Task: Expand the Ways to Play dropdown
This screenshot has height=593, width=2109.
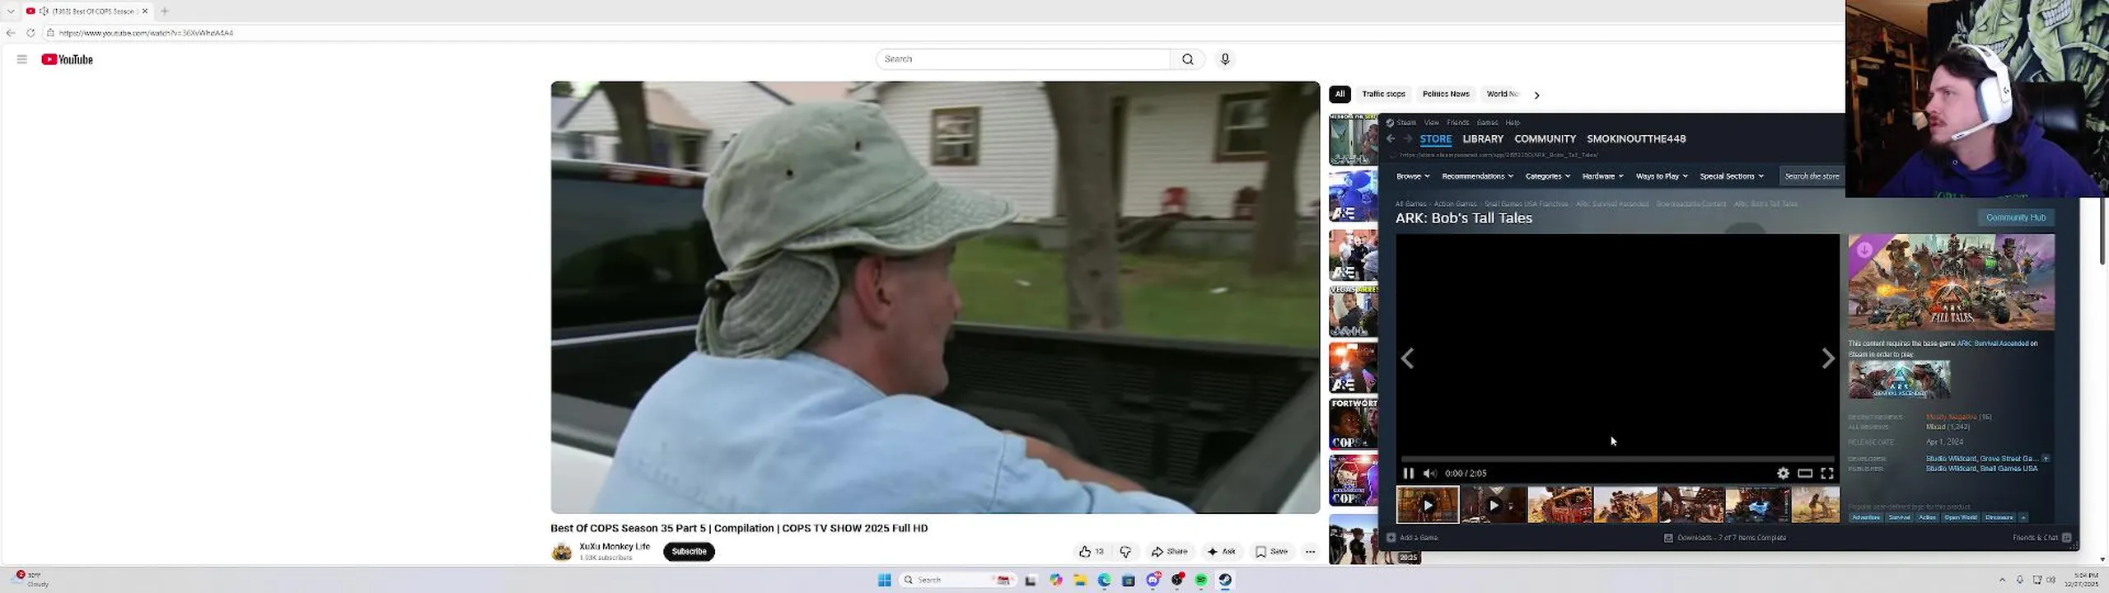Action: click(x=1662, y=176)
